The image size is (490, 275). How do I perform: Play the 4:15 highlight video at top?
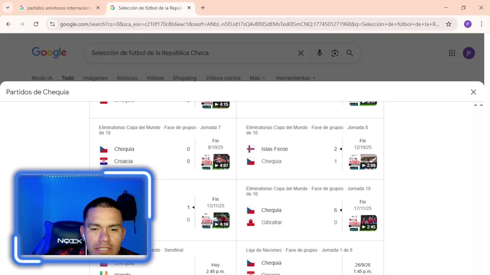click(x=216, y=104)
